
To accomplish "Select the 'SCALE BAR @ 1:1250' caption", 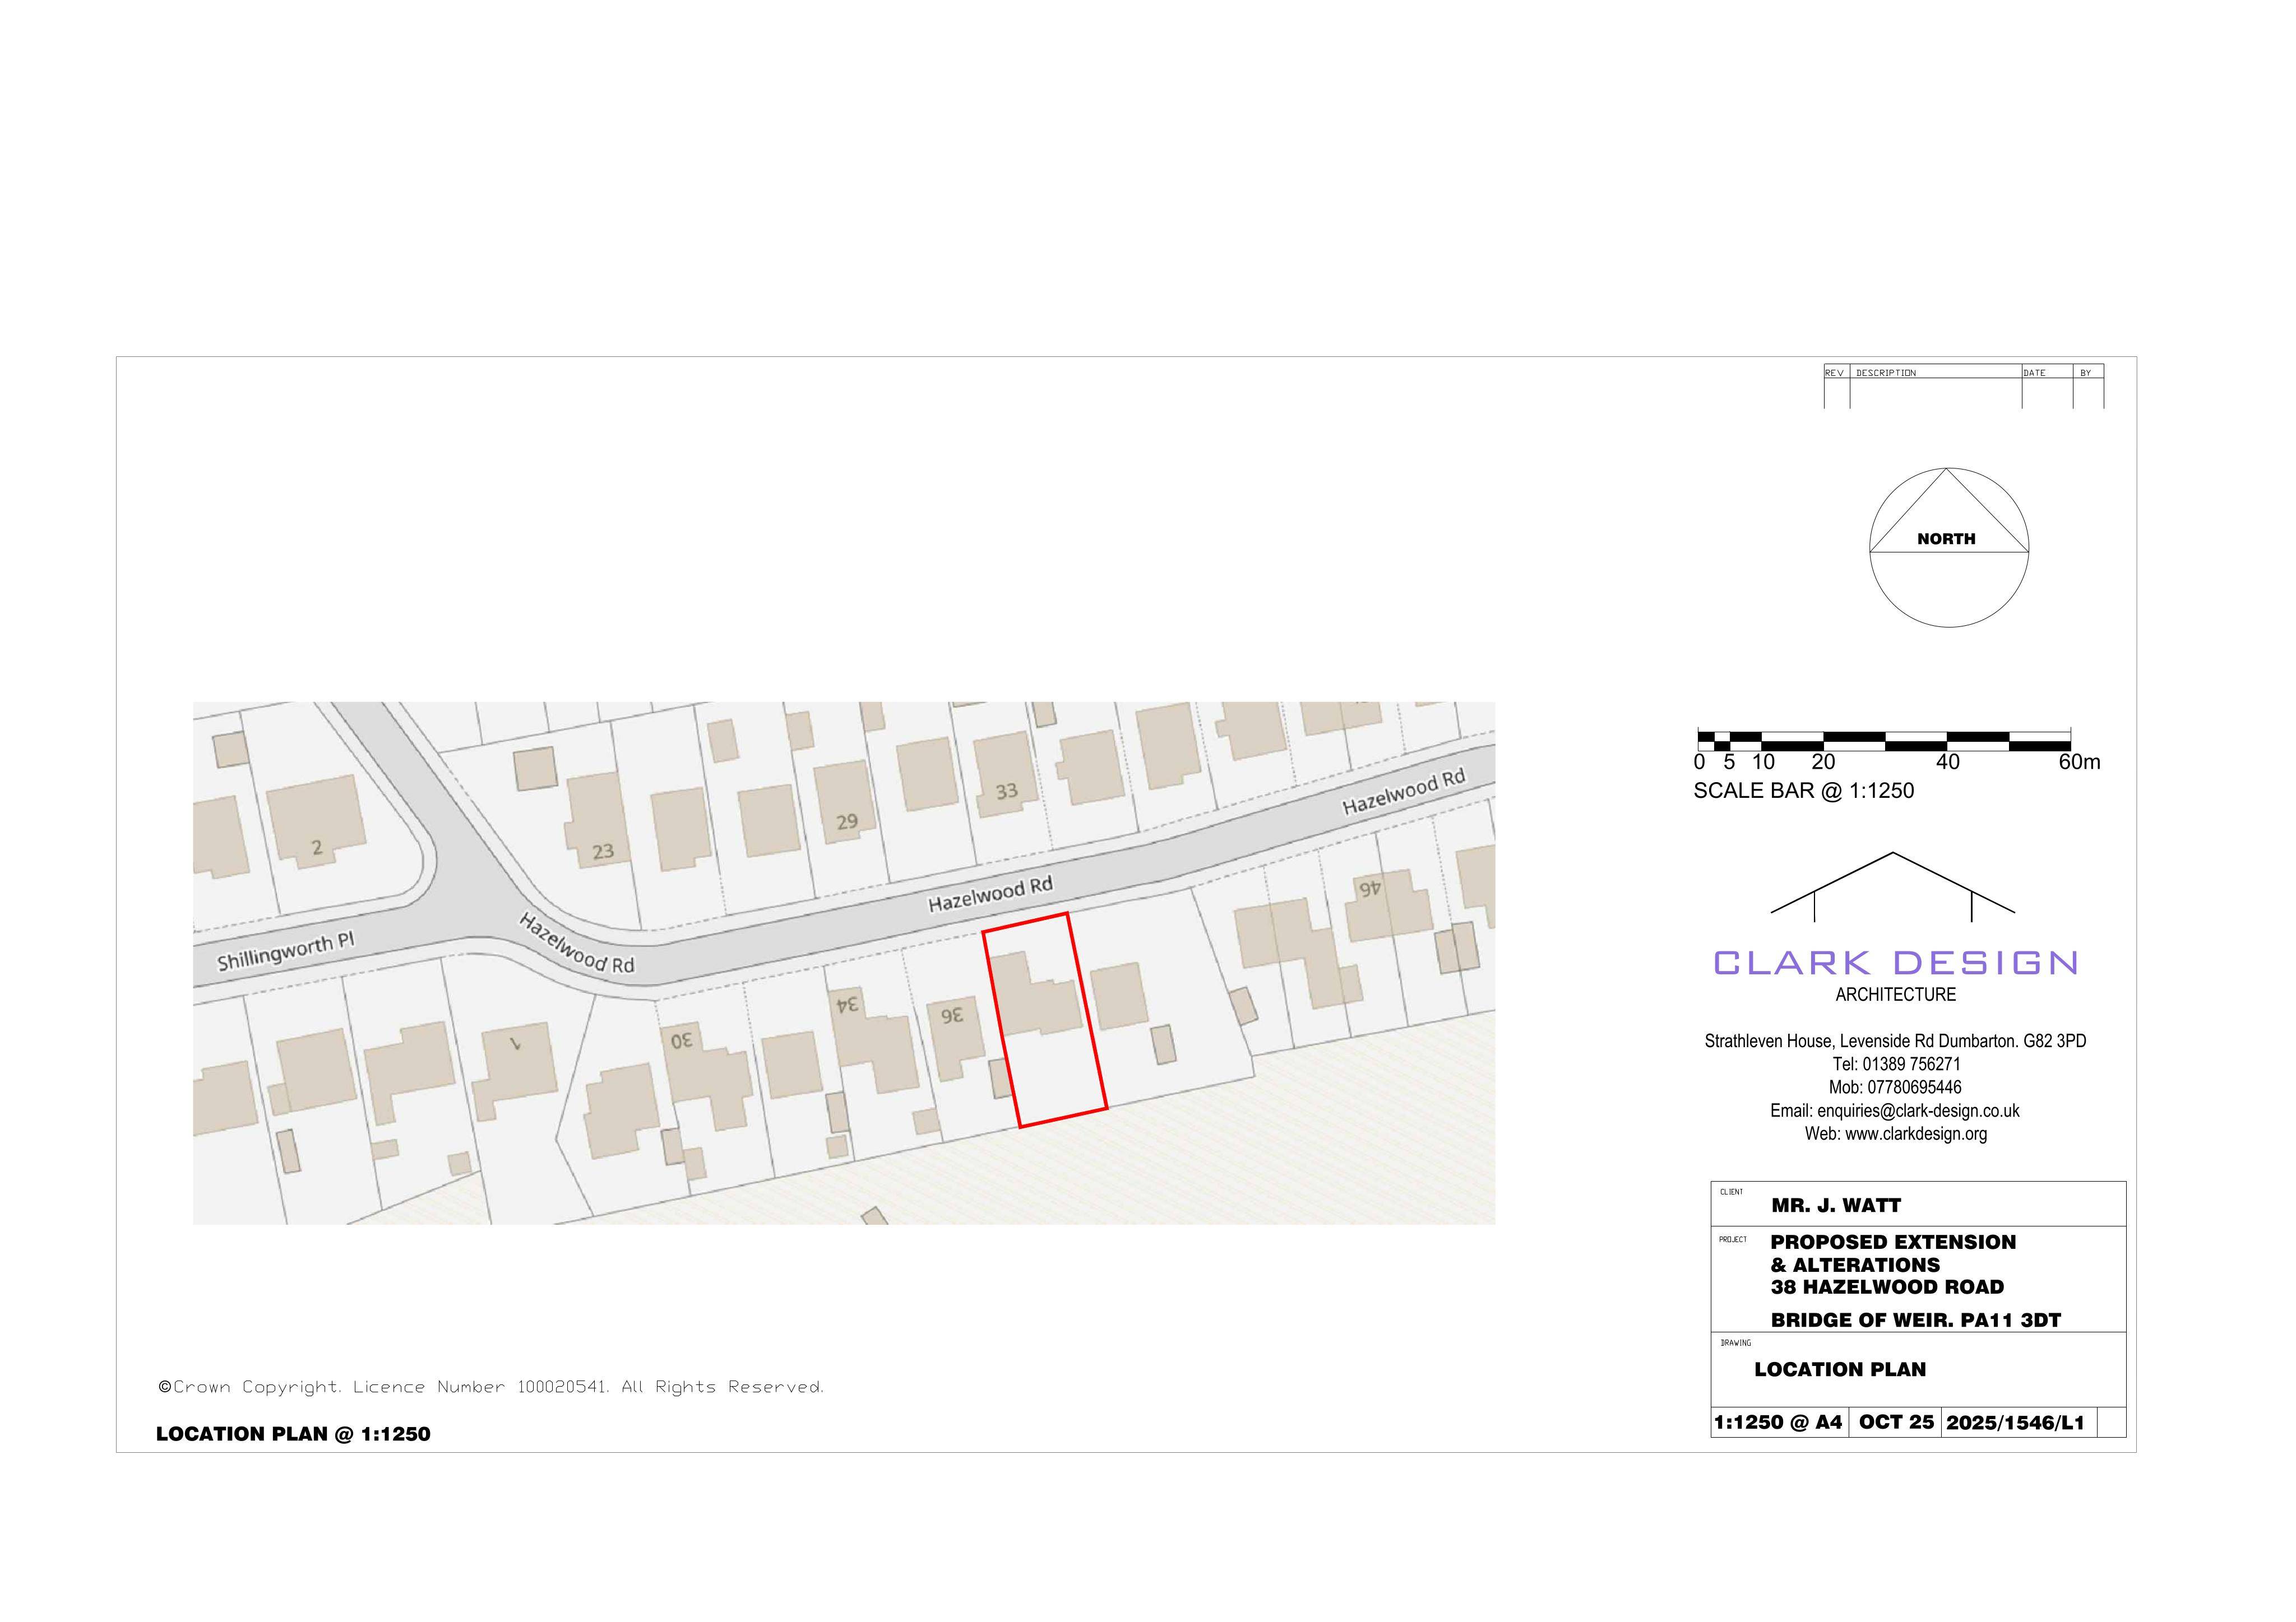I will (1803, 791).
